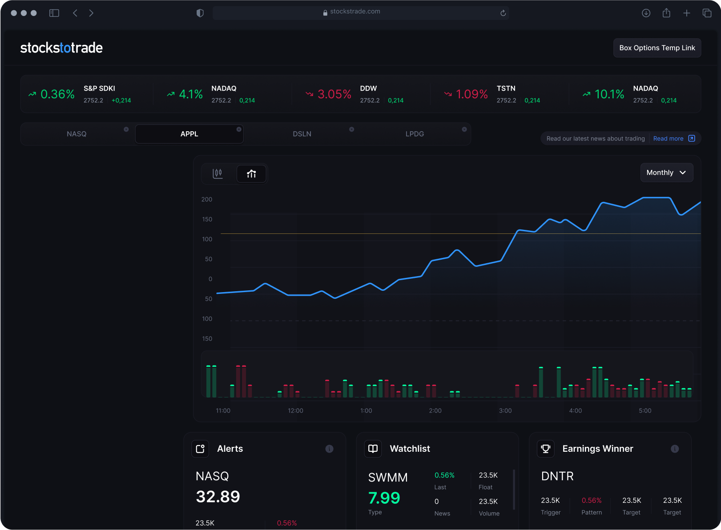Click the browser downloads icon

(x=646, y=13)
